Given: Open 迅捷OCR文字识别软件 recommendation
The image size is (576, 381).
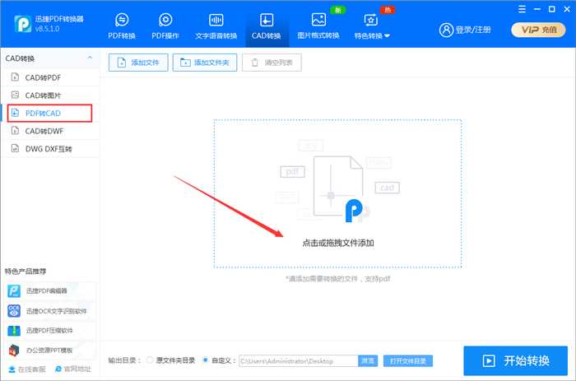Looking at the screenshot, I should 50,311.
